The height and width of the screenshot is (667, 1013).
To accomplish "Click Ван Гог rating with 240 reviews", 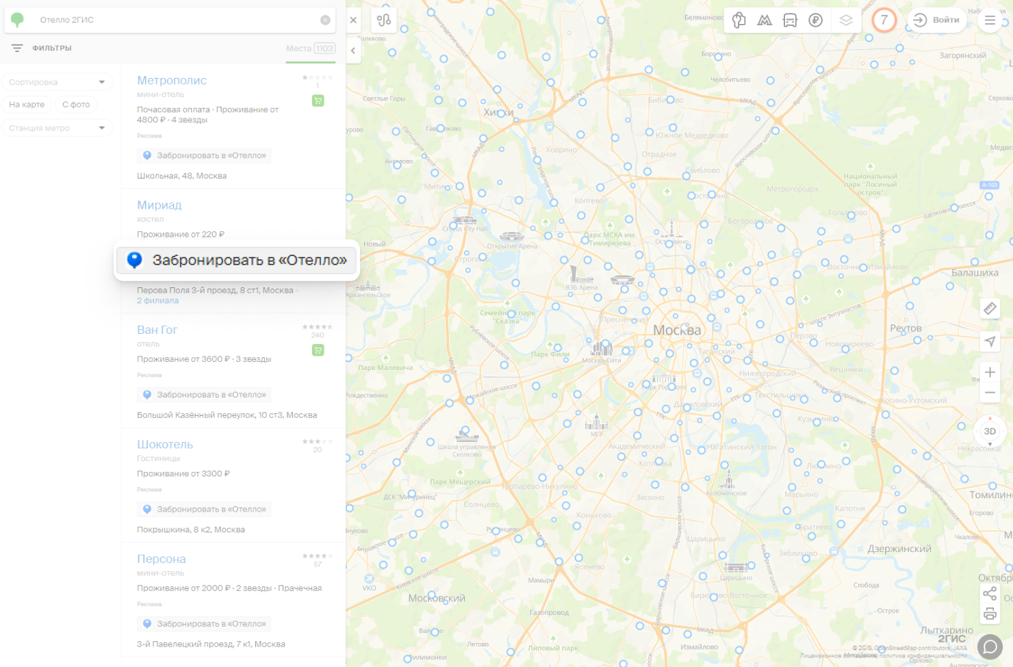I will click(318, 330).
